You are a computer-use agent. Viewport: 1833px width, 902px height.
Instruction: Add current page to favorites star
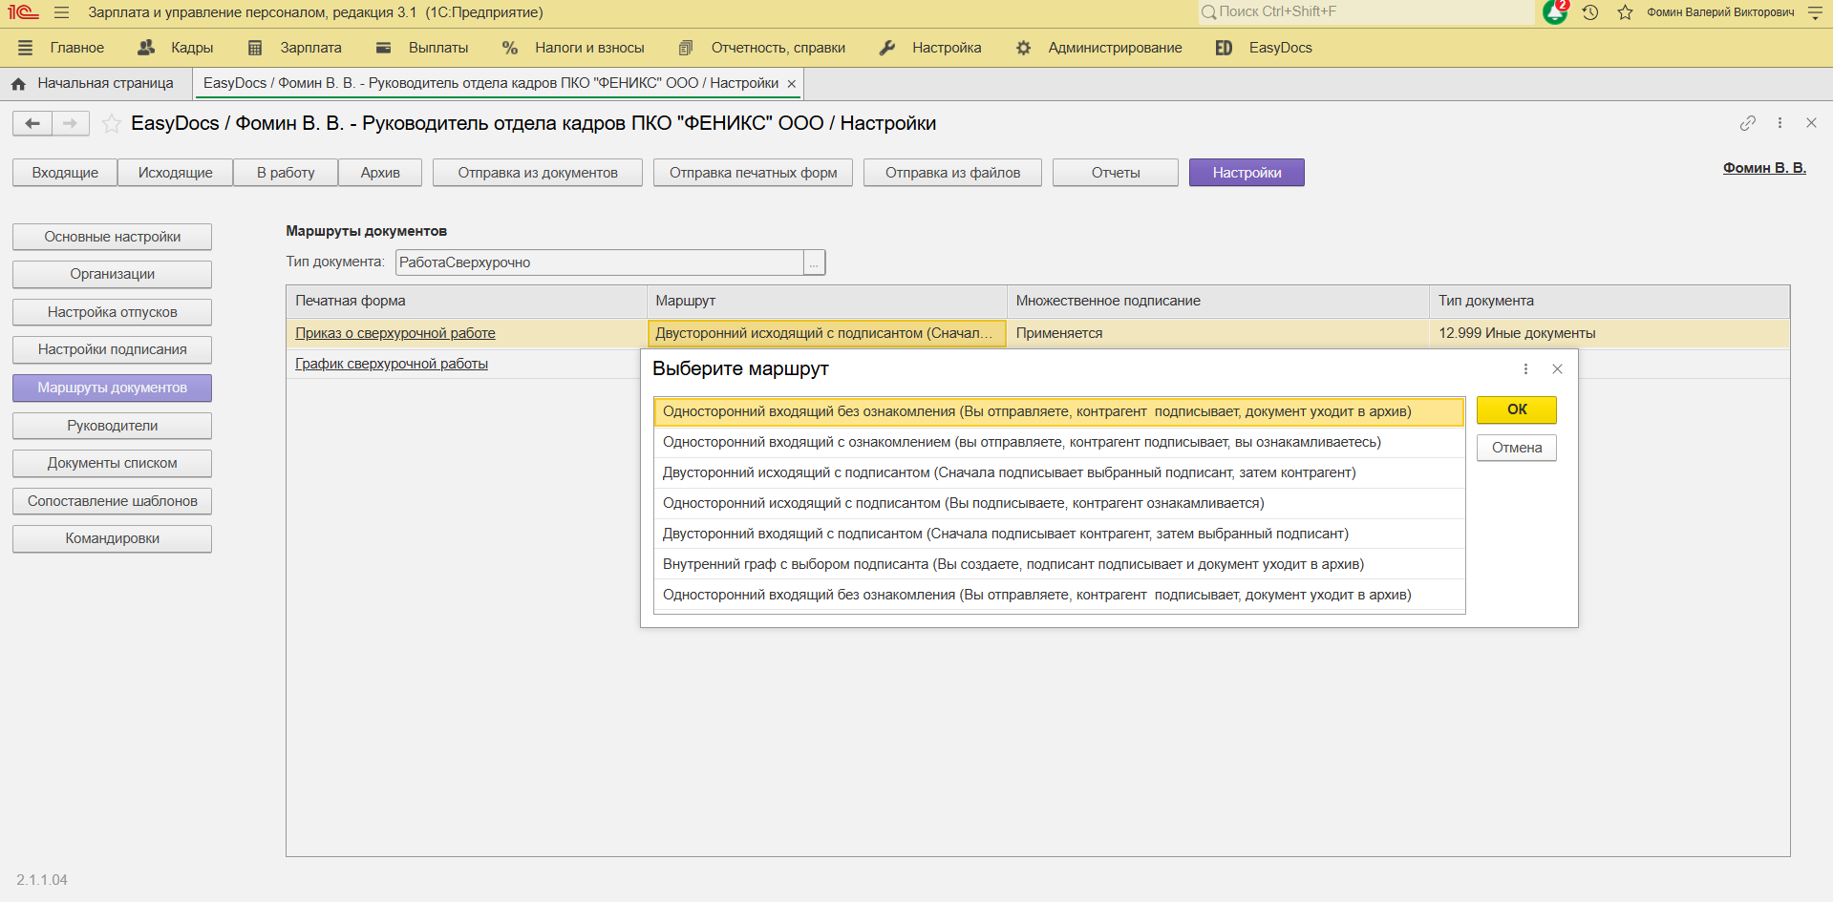click(x=112, y=123)
